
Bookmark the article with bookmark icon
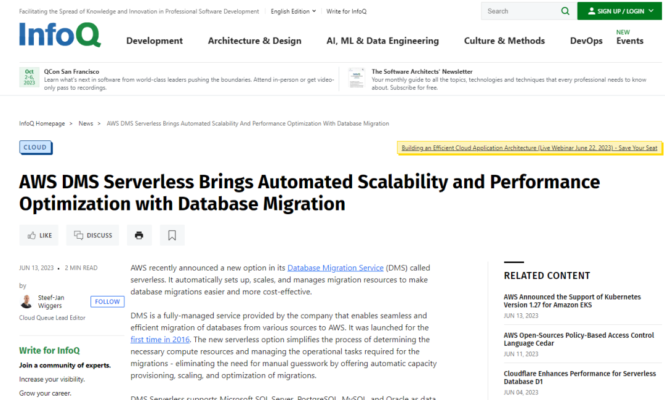click(172, 235)
